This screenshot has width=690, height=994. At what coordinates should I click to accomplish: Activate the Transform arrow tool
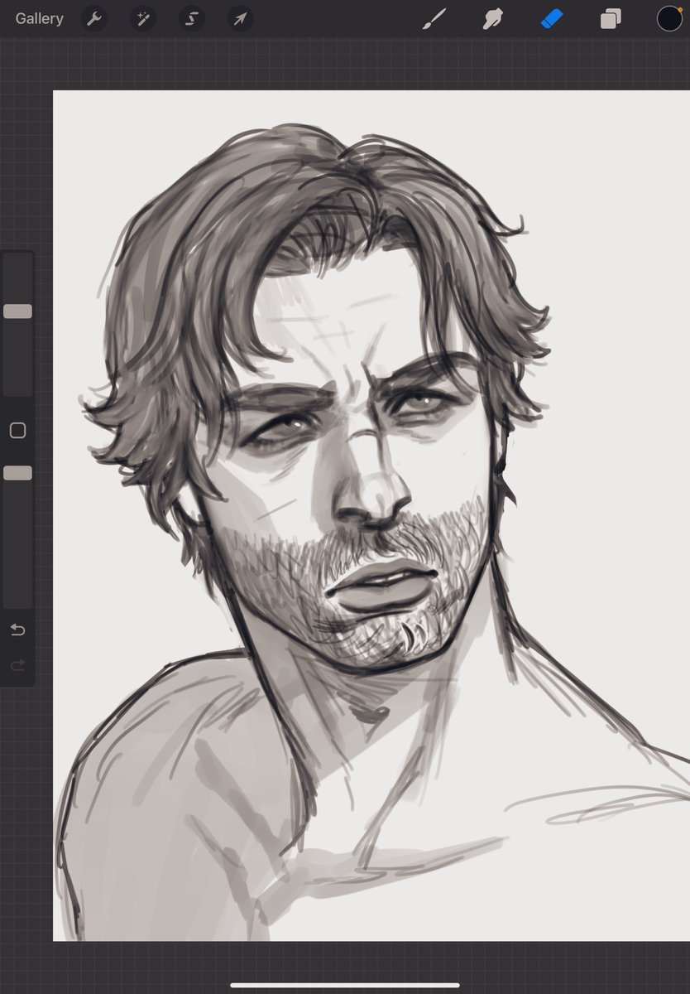pyautogui.click(x=240, y=18)
